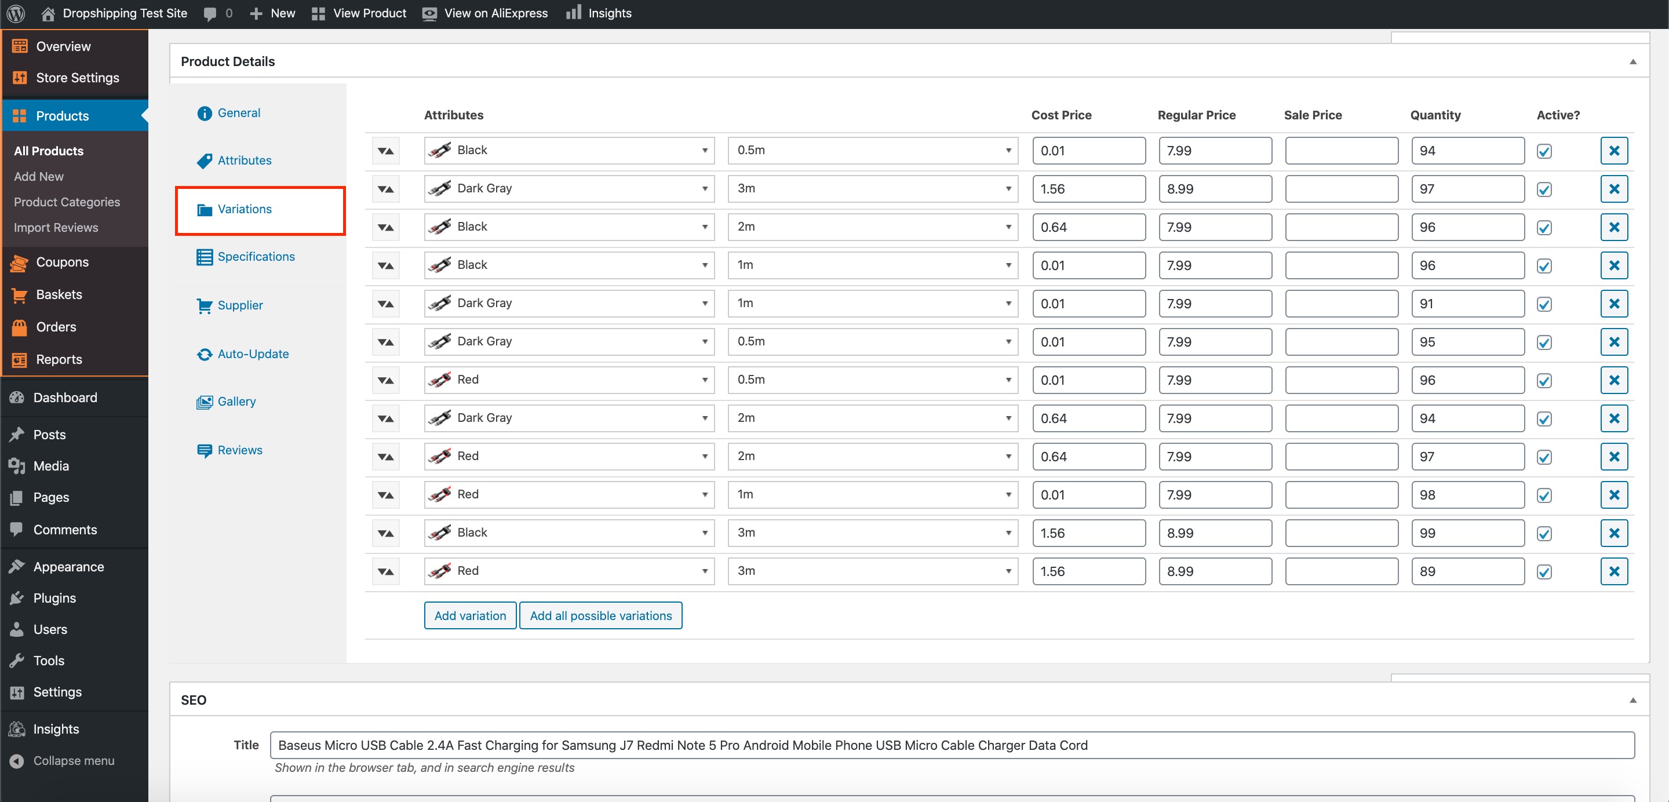The width and height of the screenshot is (1669, 802).
Task: Click the Add variation button
Action: pos(470,615)
